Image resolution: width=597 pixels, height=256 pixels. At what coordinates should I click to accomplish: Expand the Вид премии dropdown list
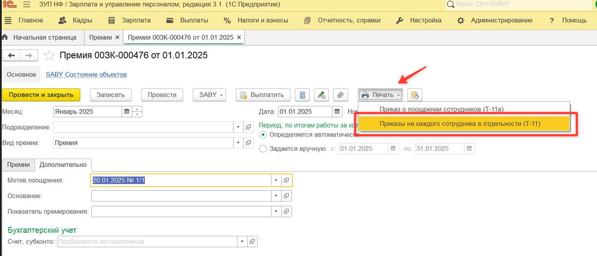(238, 143)
